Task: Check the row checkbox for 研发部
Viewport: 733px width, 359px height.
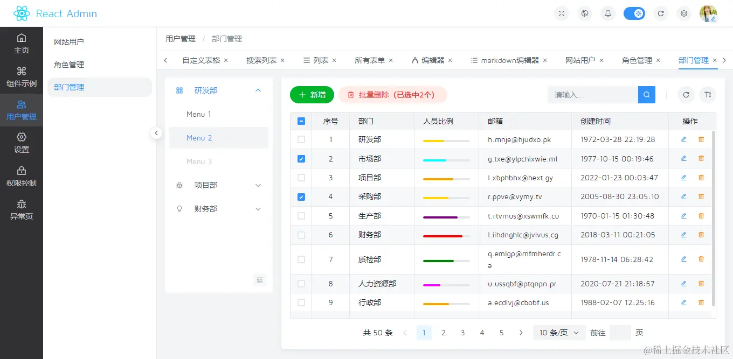Action: pos(301,139)
